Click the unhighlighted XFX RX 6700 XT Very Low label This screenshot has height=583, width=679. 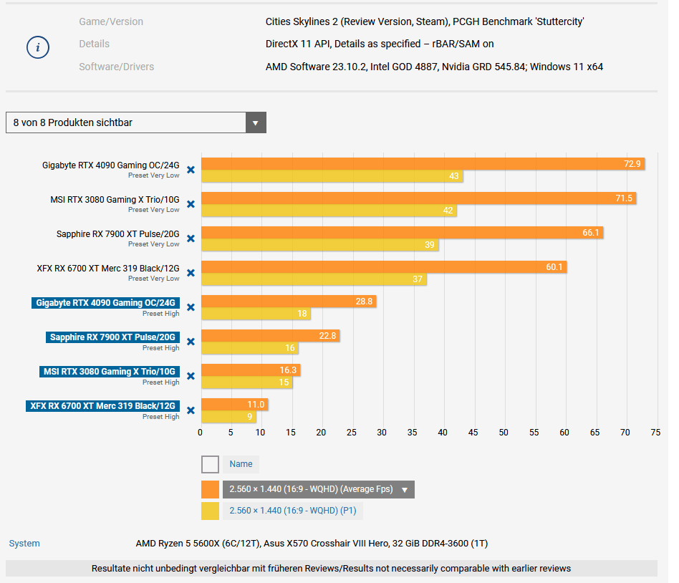[x=108, y=269]
